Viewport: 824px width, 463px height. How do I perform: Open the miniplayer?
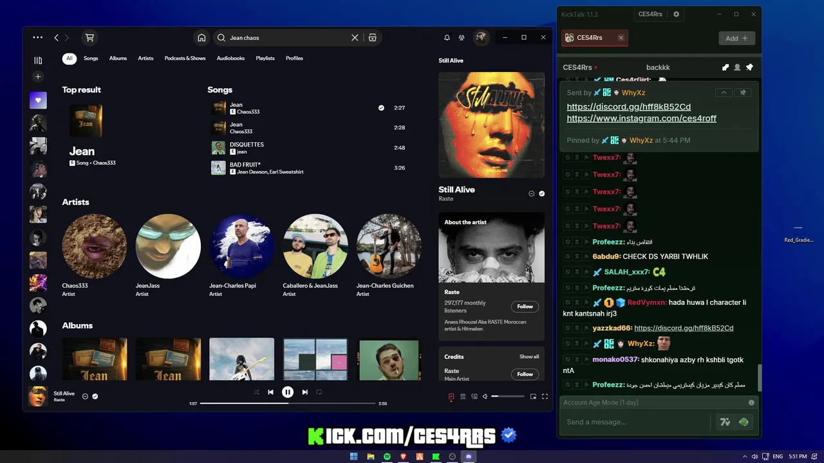click(533, 397)
